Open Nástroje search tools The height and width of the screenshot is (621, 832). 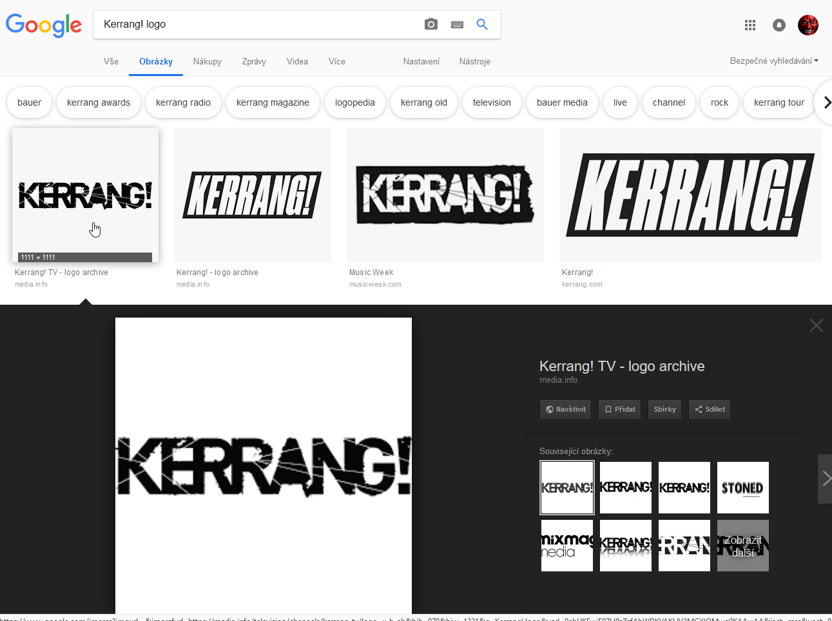475,62
